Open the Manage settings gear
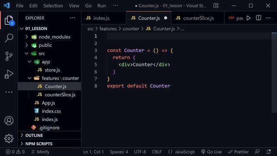 tap(9, 139)
